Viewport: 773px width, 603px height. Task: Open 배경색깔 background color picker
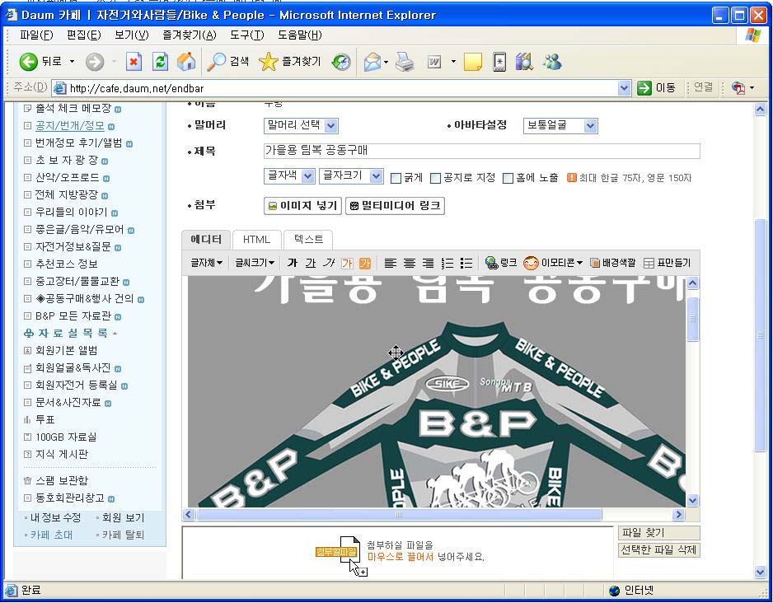(613, 263)
